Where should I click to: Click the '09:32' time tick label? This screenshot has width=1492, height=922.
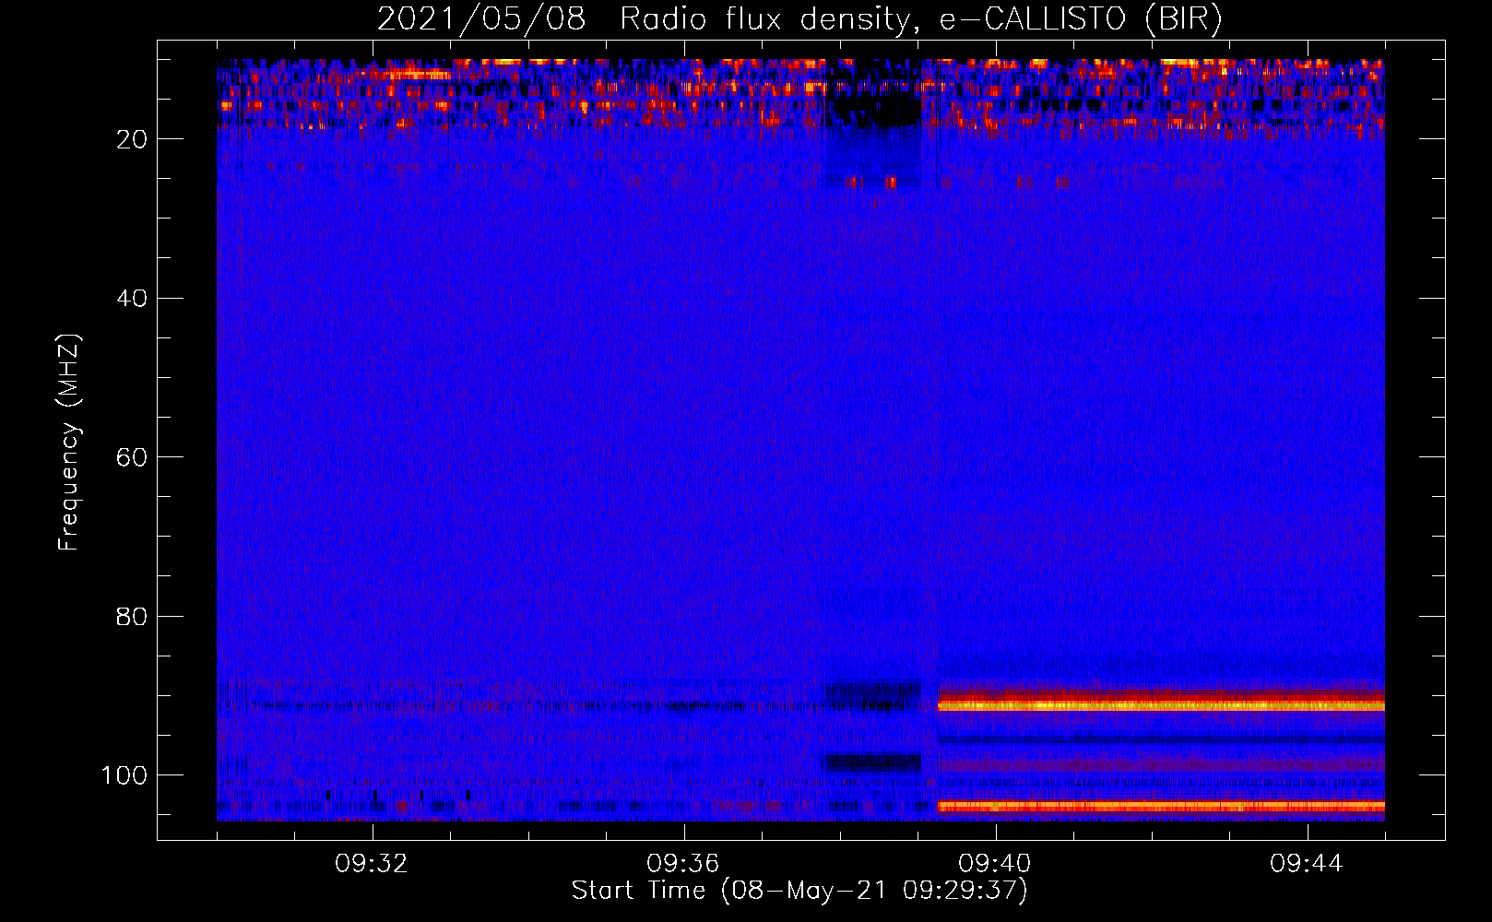(372, 864)
